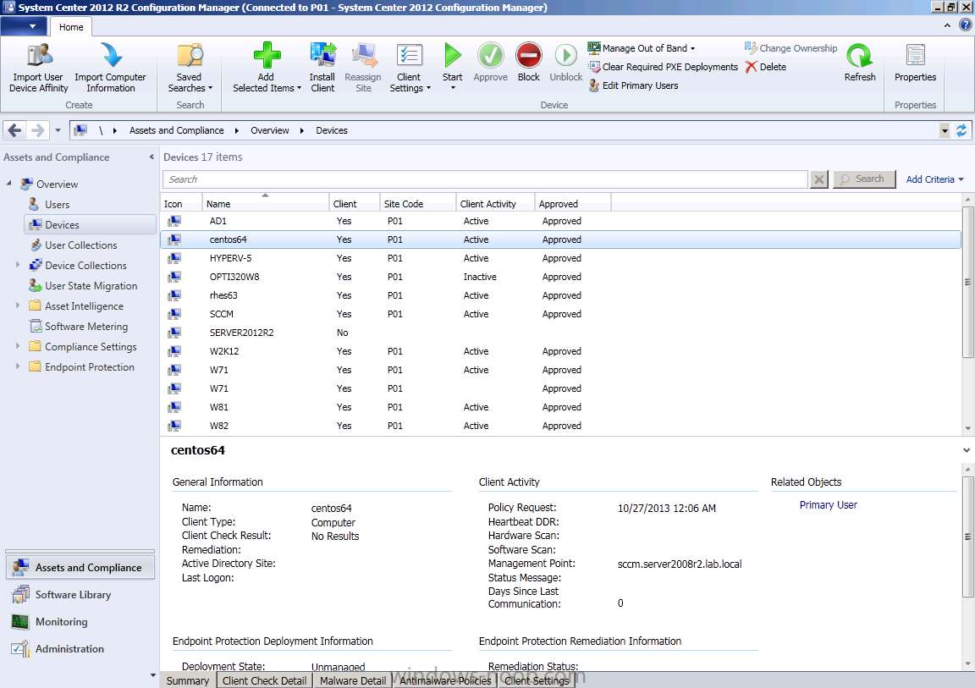Viewport: 975px width, 688px height.
Task: Click Clear Required PXE Deployments
Action: [x=663, y=67]
